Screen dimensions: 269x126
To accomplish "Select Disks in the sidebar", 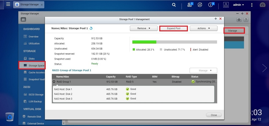I will coord(32,59).
